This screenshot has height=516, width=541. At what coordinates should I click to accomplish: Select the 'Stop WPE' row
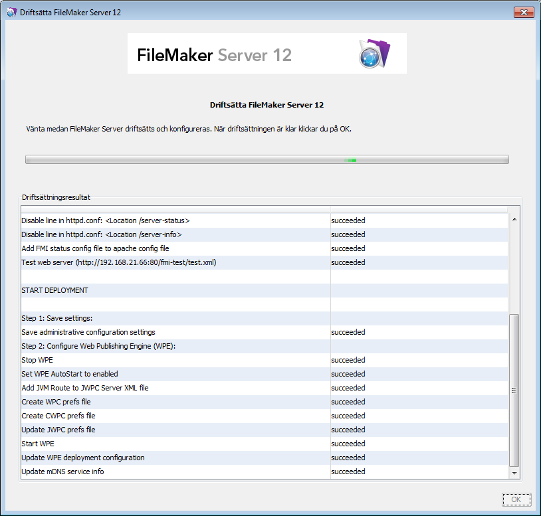pos(265,360)
